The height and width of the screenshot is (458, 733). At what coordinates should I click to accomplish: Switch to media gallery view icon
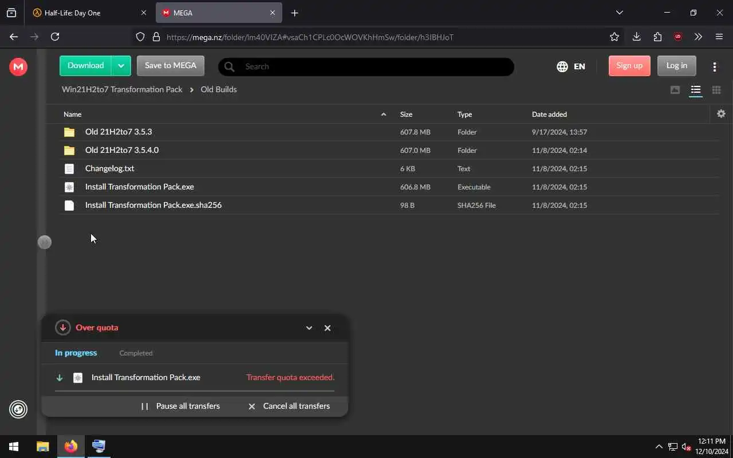click(x=675, y=90)
